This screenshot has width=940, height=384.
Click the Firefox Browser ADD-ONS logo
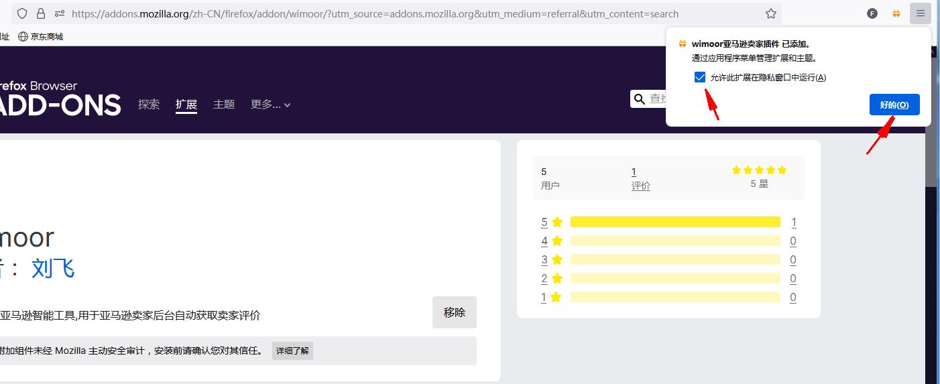coord(60,98)
